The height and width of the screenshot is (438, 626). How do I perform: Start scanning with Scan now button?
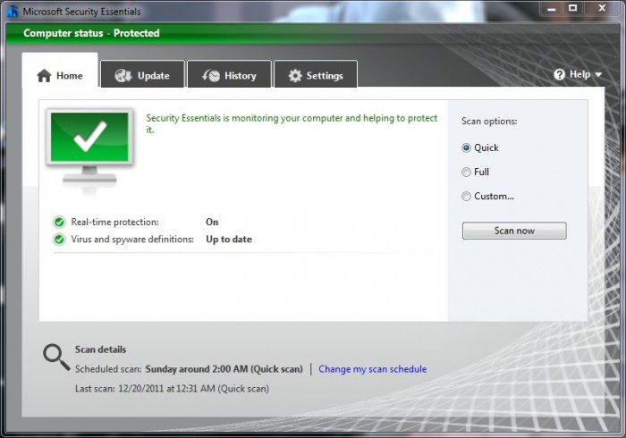(x=514, y=231)
